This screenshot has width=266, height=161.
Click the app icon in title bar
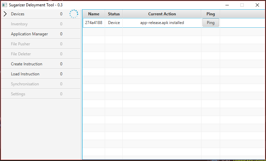(x=5, y=5)
